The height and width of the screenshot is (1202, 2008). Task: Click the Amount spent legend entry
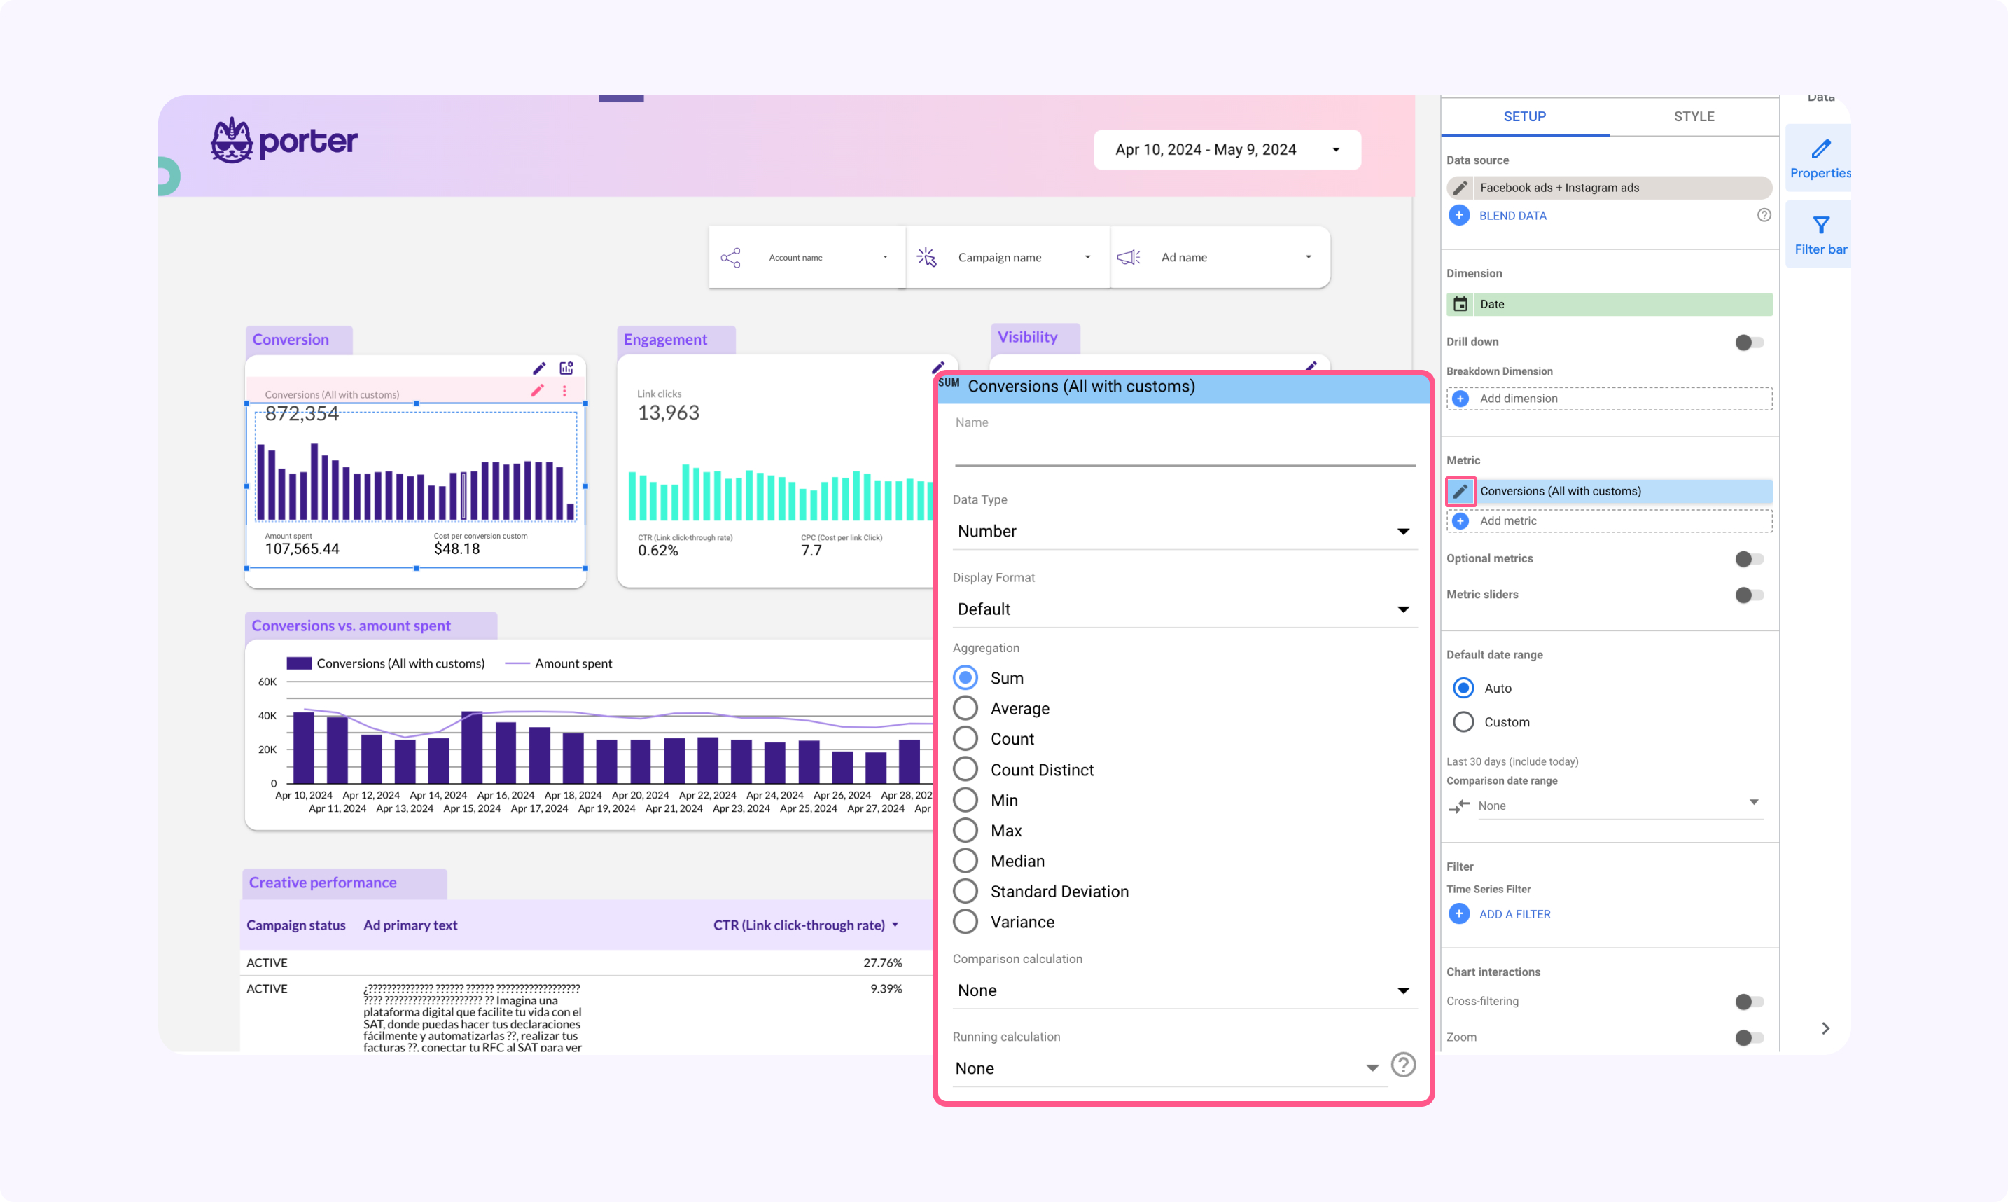[559, 663]
